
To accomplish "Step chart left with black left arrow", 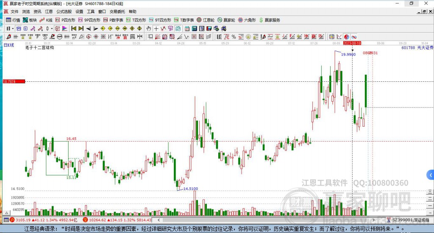I will tap(88, 28).
